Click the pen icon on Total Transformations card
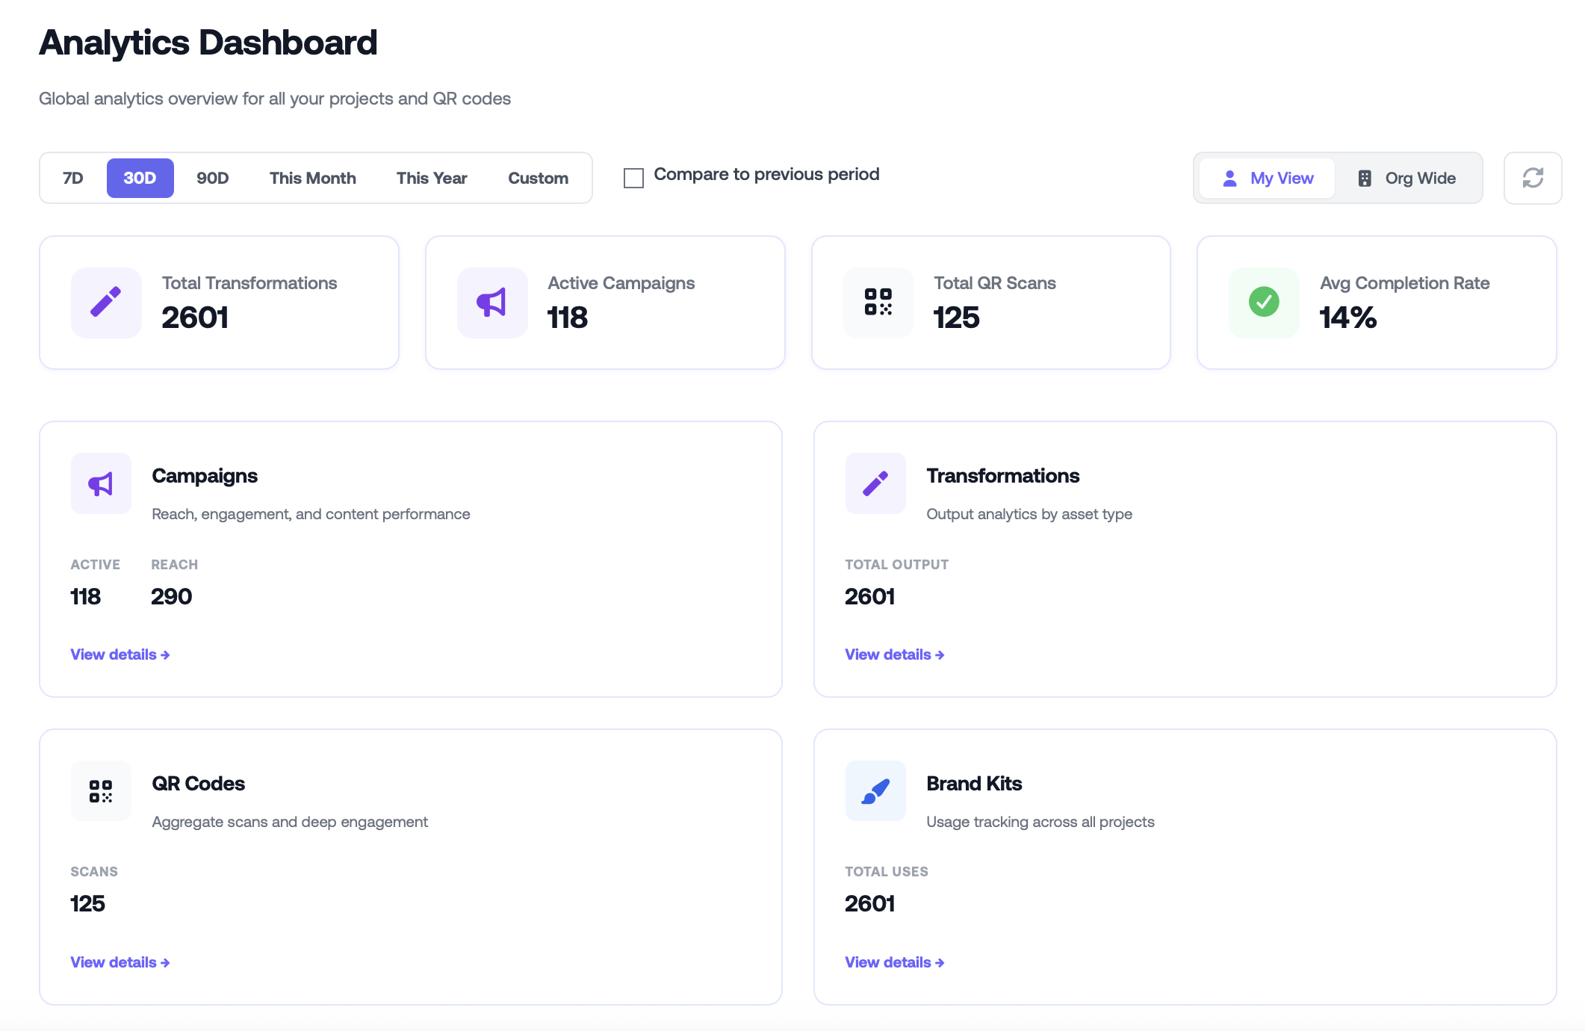This screenshot has width=1585, height=1031. 105,303
